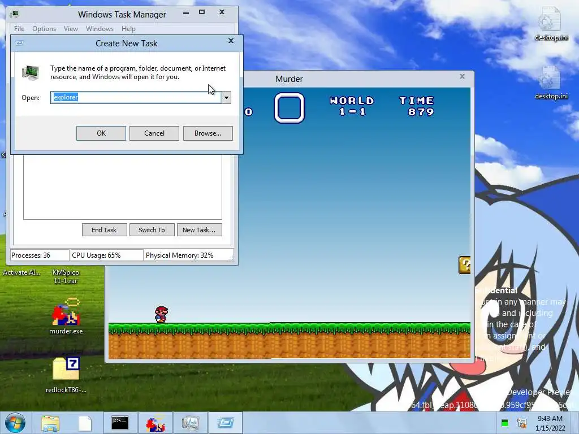The width and height of the screenshot is (579, 434).
Task: Click the Create New Task title bar icon
Action: 20,43
